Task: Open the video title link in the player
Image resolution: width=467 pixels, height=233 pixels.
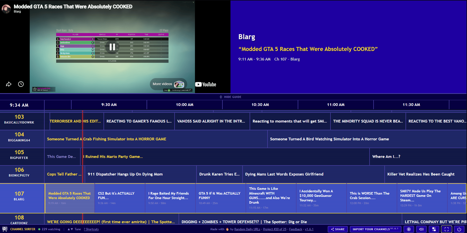Action: point(73,7)
